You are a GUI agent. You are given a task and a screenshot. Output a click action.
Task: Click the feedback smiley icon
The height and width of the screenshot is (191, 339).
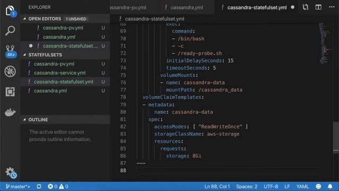click(x=318, y=186)
